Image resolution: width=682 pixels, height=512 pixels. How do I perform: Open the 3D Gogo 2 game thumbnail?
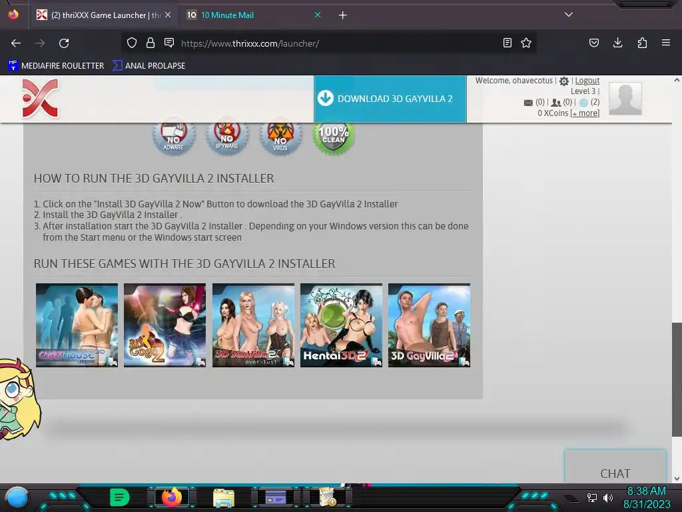(165, 325)
